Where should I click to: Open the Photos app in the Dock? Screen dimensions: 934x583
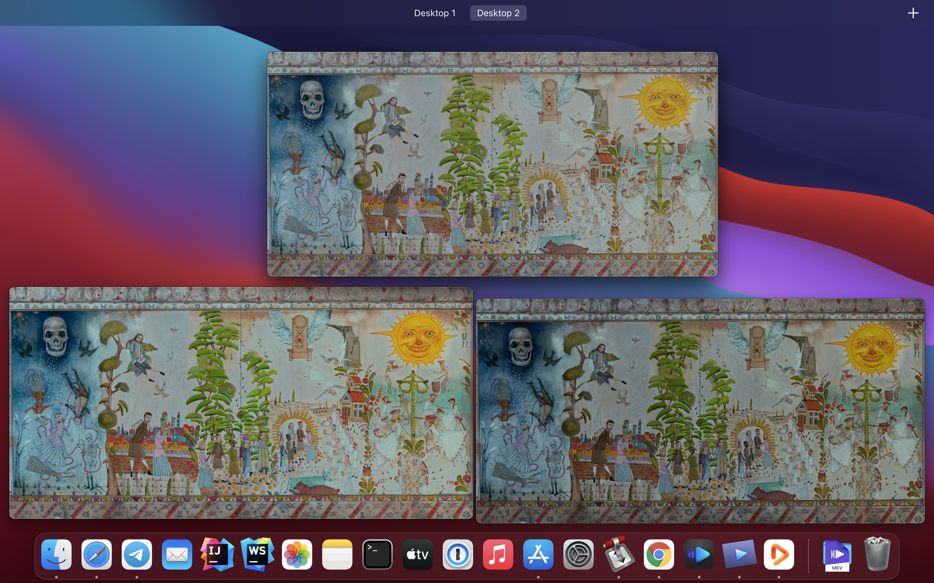(297, 554)
